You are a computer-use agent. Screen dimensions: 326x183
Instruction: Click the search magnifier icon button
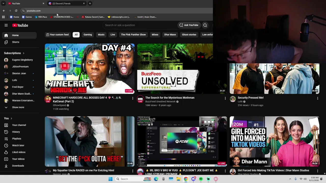point(205,25)
